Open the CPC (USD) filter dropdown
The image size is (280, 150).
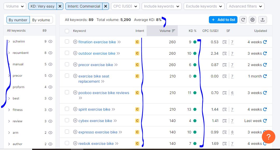point(125,6)
